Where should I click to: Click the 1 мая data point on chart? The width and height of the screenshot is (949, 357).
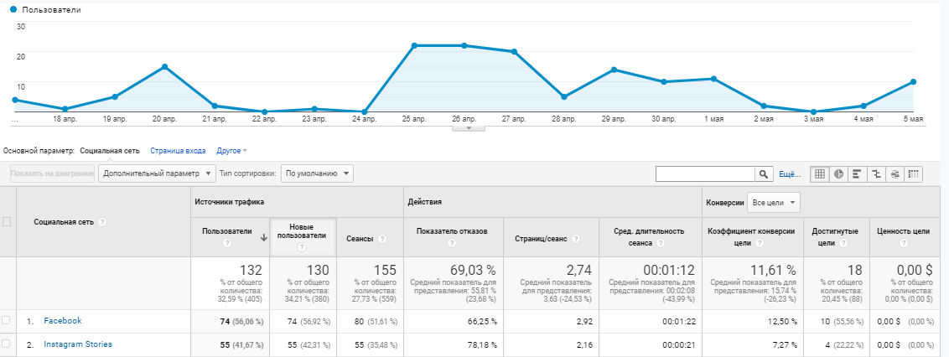pyautogui.click(x=713, y=79)
